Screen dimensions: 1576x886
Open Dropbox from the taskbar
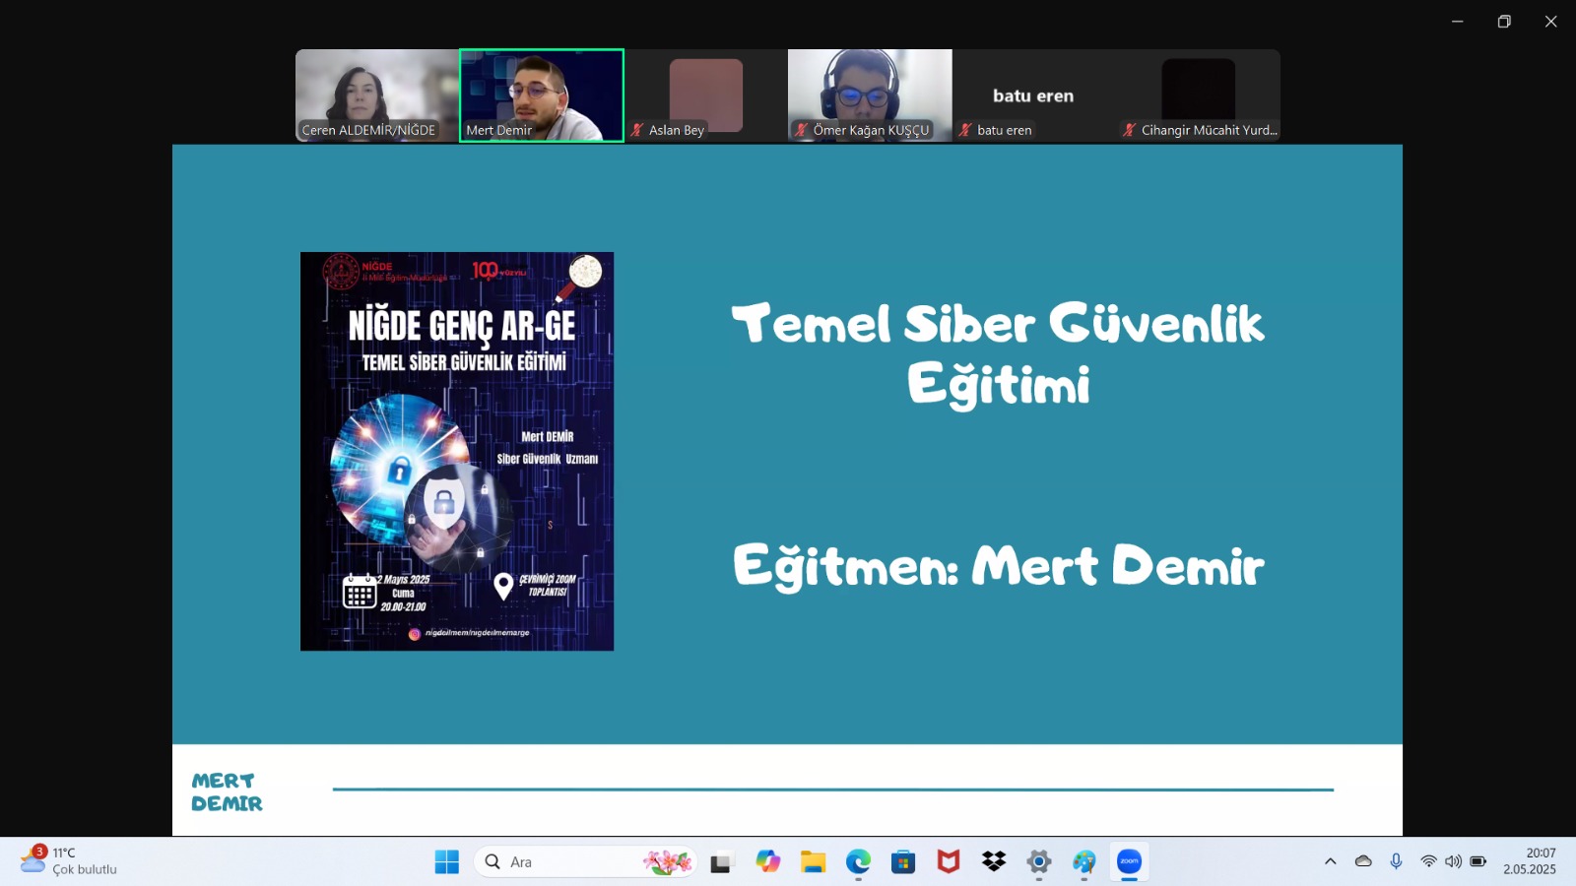(993, 861)
